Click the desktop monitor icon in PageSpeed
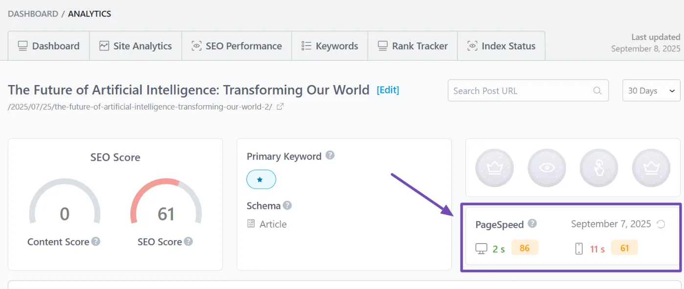684x289 pixels. pyautogui.click(x=482, y=248)
